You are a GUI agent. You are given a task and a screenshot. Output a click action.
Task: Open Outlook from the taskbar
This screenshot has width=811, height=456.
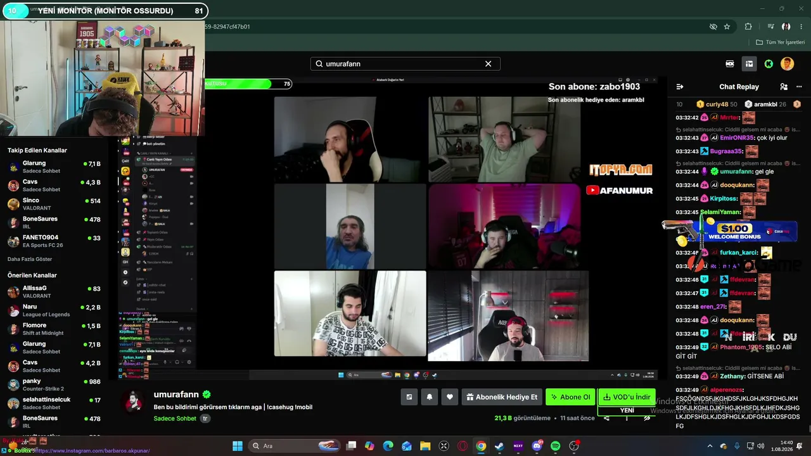click(407, 446)
